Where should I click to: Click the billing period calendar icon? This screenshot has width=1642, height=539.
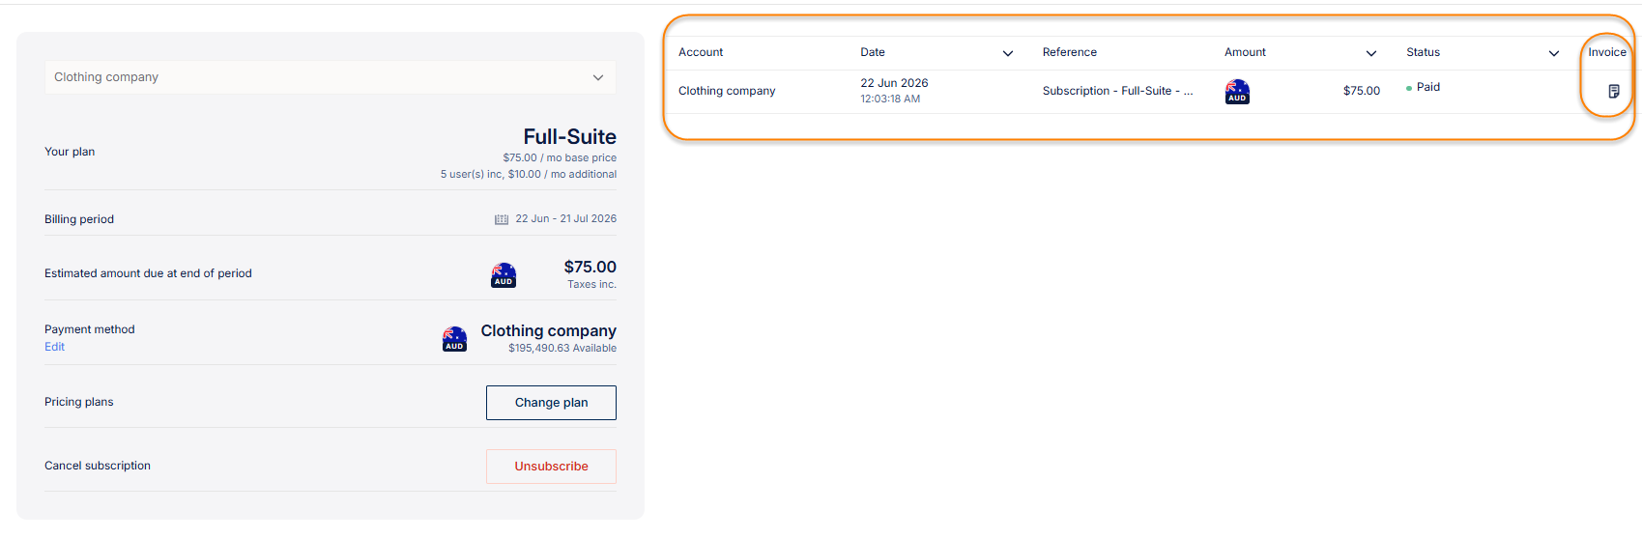(502, 219)
